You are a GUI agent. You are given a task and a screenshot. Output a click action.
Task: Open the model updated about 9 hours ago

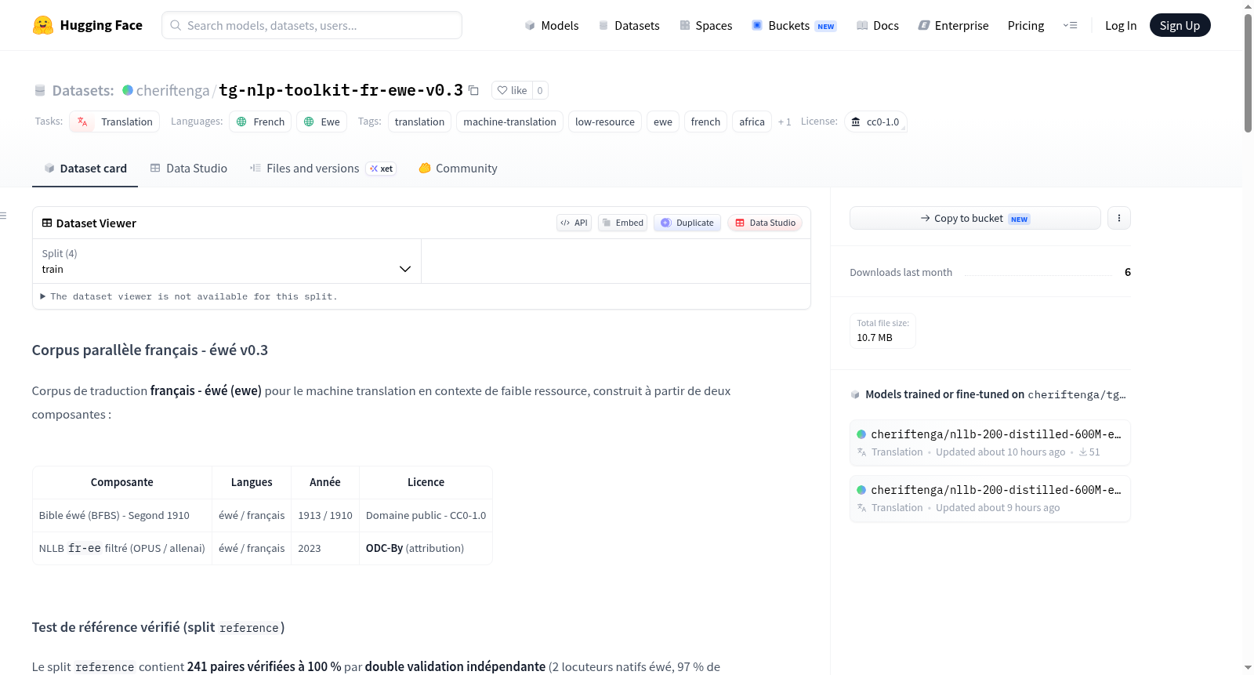coord(990,498)
